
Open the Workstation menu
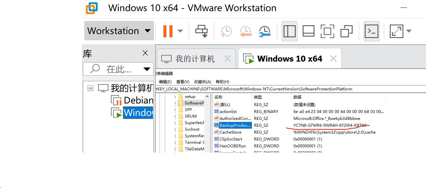click(119, 31)
